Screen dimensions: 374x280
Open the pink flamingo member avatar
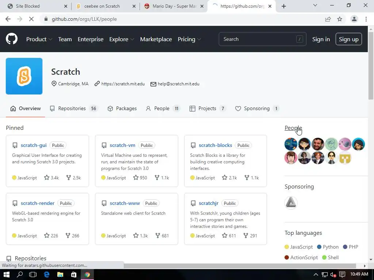[x=345, y=144]
